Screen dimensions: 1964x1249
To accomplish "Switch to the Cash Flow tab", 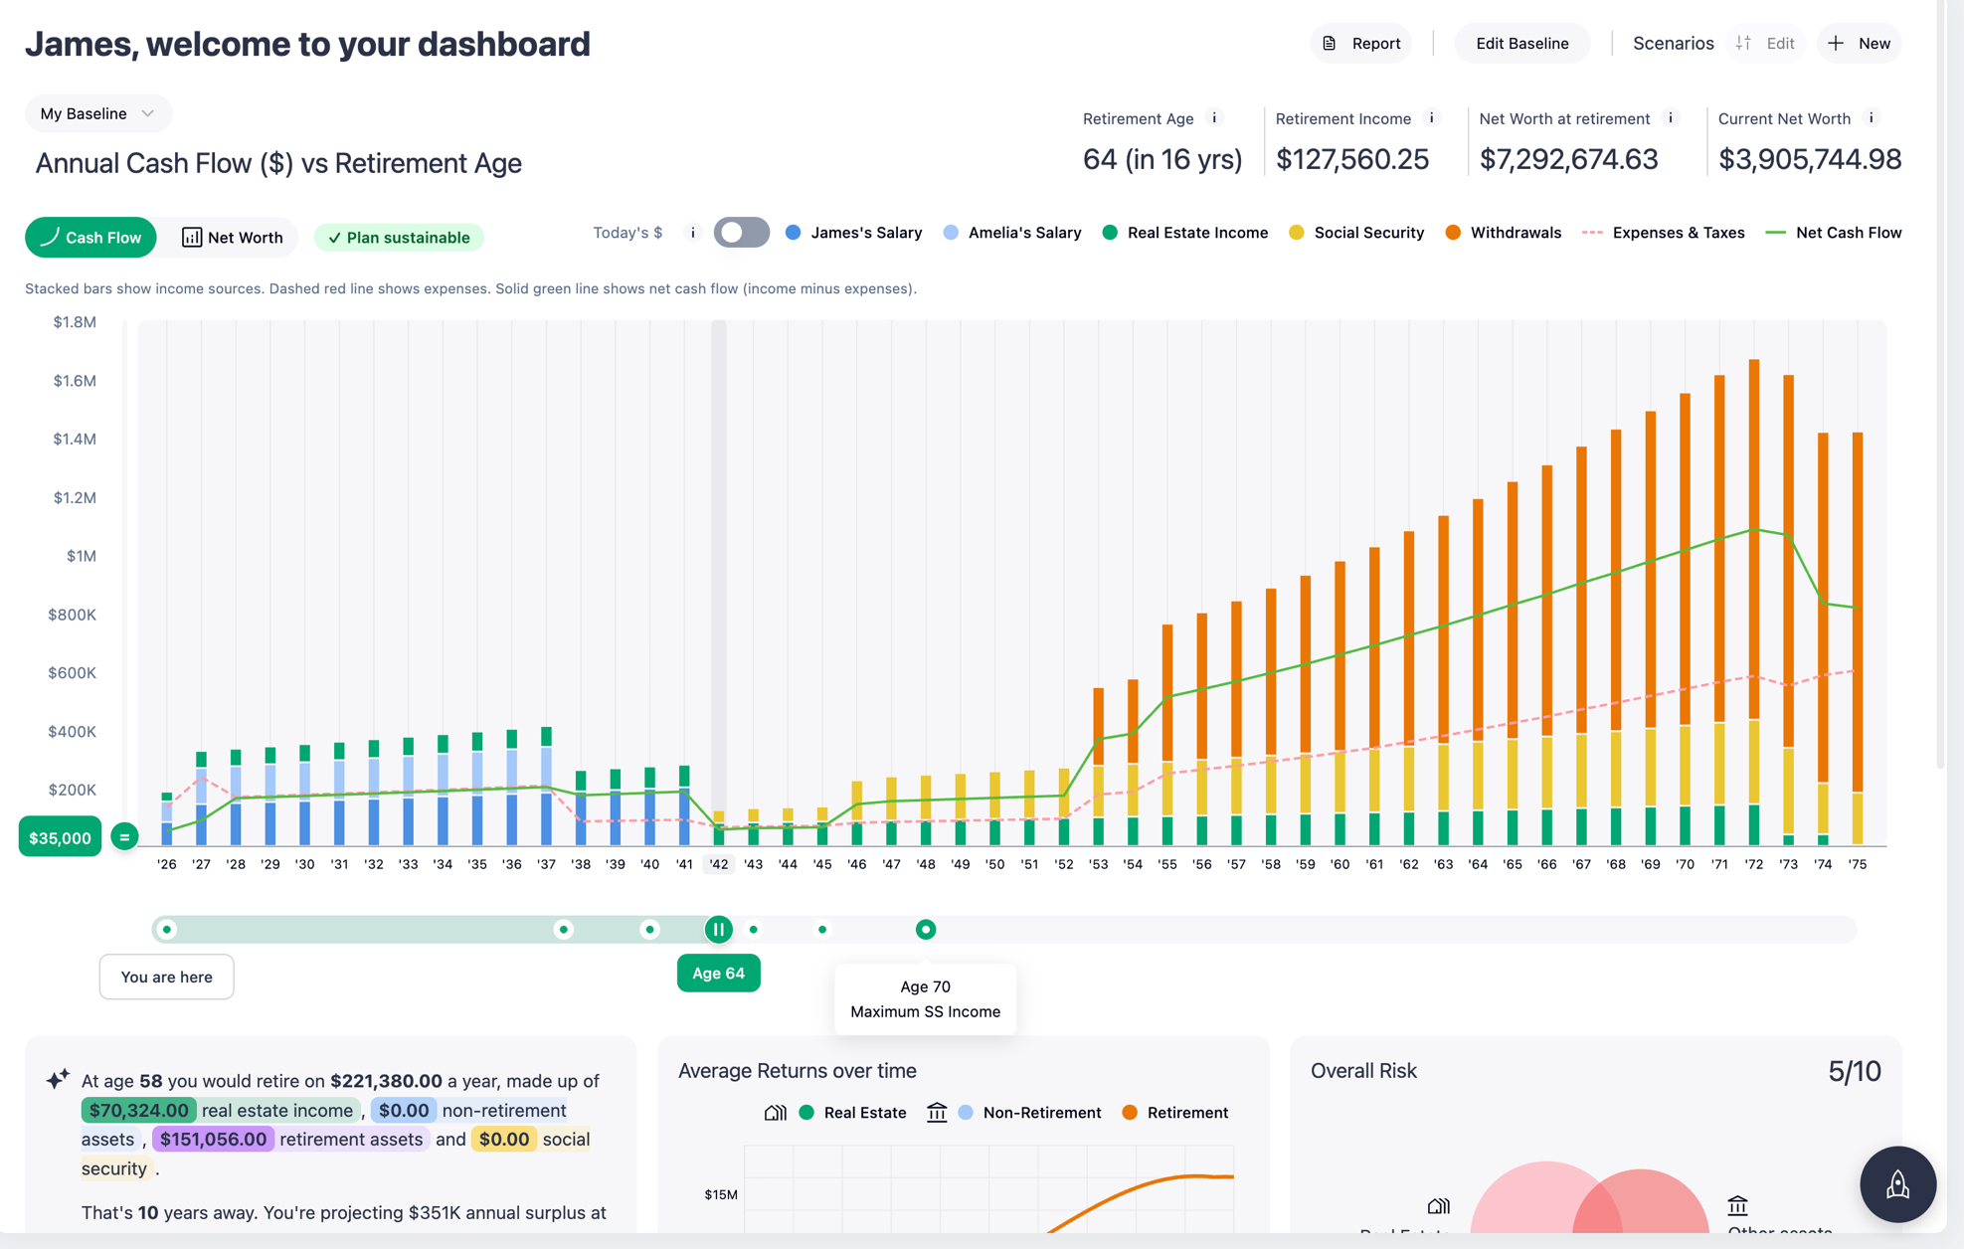I will pos(90,238).
